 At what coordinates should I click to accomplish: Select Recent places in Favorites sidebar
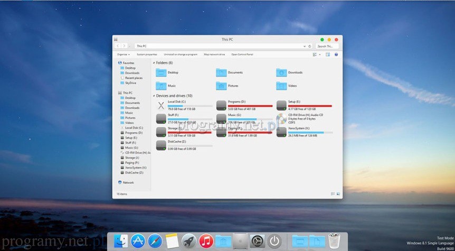point(134,78)
